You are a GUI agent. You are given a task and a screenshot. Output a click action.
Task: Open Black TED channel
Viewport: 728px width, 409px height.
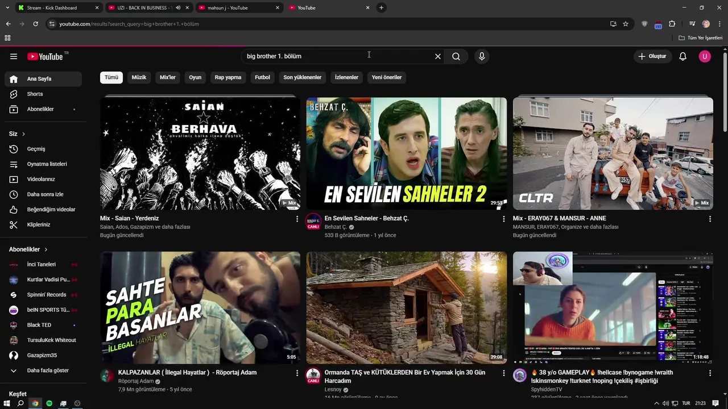pos(43,325)
